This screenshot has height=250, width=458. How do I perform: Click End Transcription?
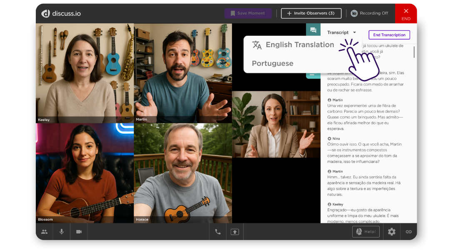(389, 35)
